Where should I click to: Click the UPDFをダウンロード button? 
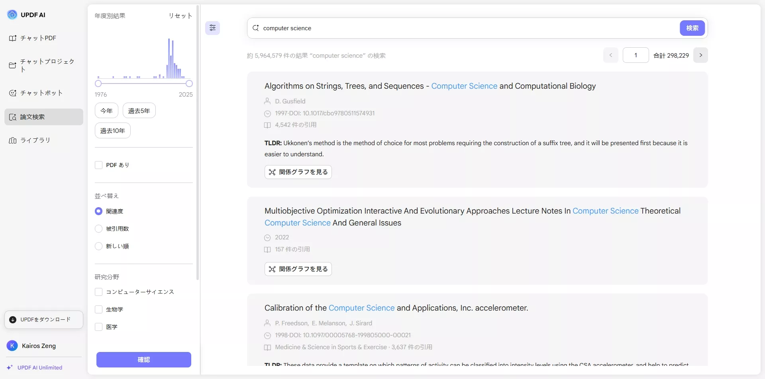pos(44,320)
